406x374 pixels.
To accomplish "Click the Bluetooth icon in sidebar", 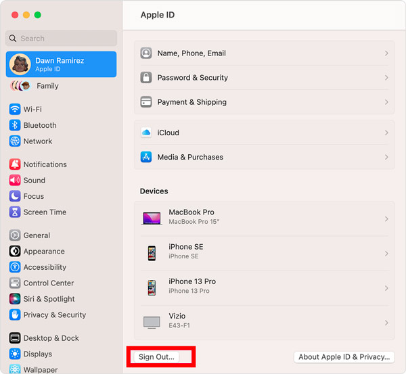I will 15,125.
